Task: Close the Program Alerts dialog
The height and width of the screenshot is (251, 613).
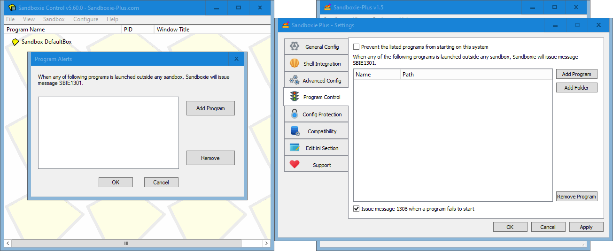Action: pos(236,59)
